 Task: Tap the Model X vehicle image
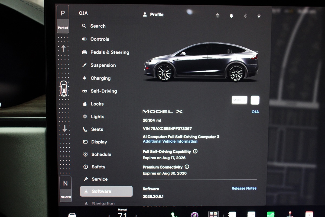pos(201,62)
